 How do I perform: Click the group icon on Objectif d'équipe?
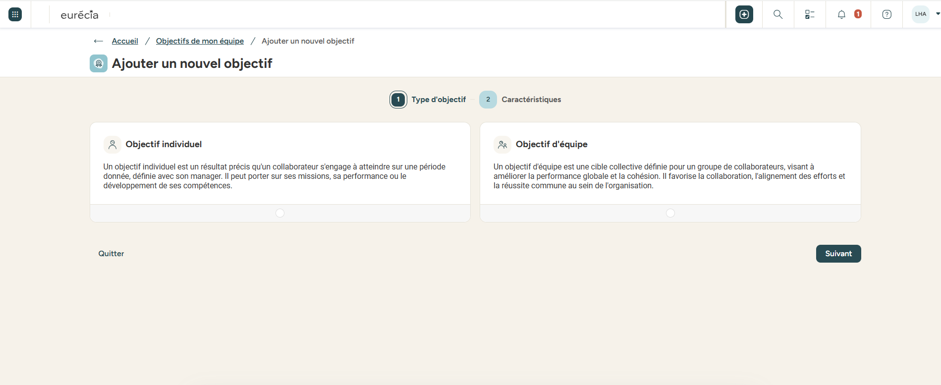pyautogui.click(x=502, y=145)
